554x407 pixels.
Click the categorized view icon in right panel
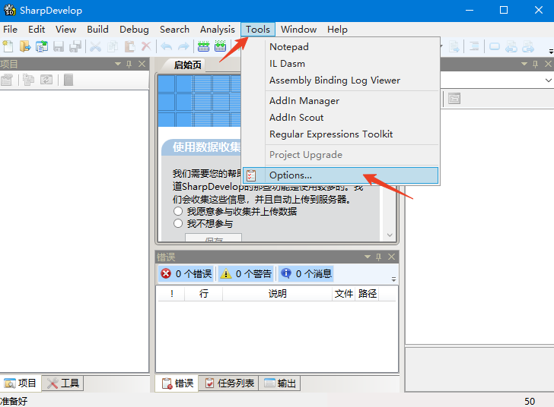[454, 99]
